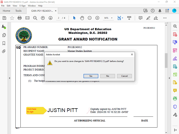Open Create PDF tool in right pane

175,34
